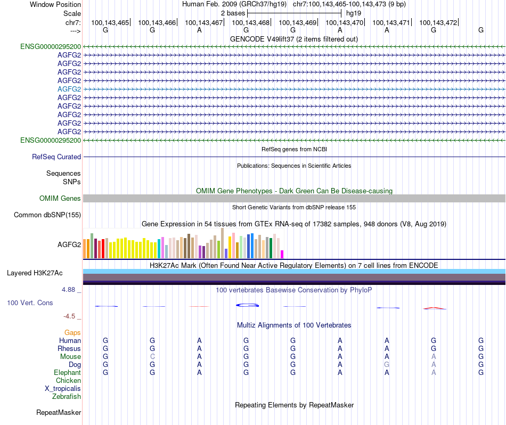Open the RefSeq Curated track label
This screenshot has width=506, height=425.
[x=56, y=157]
